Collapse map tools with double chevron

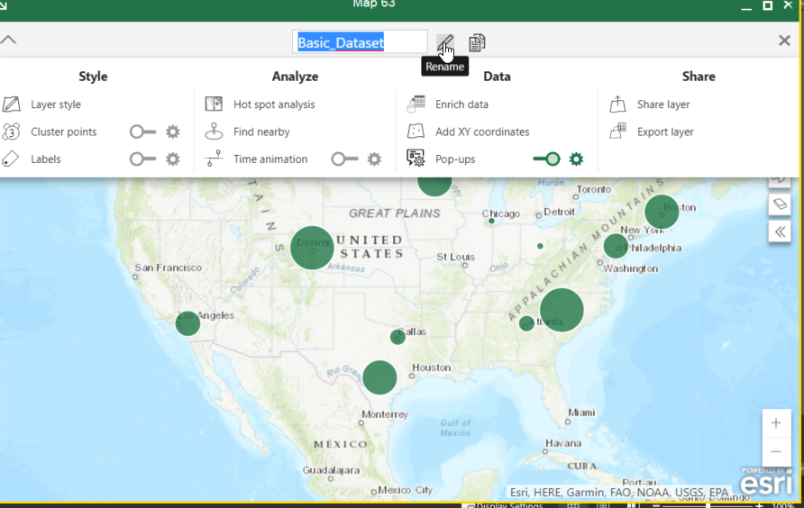tap(780, 231)
